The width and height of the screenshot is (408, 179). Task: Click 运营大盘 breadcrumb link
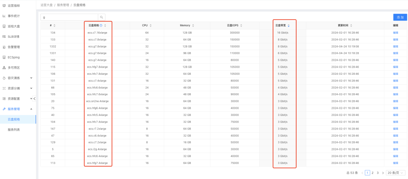click(x=46, y=5)
